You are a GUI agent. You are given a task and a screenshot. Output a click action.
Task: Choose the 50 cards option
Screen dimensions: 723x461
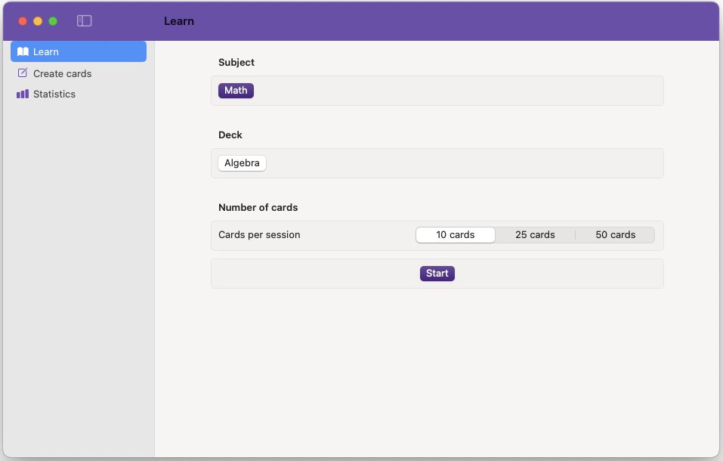[x=615, y=234]
